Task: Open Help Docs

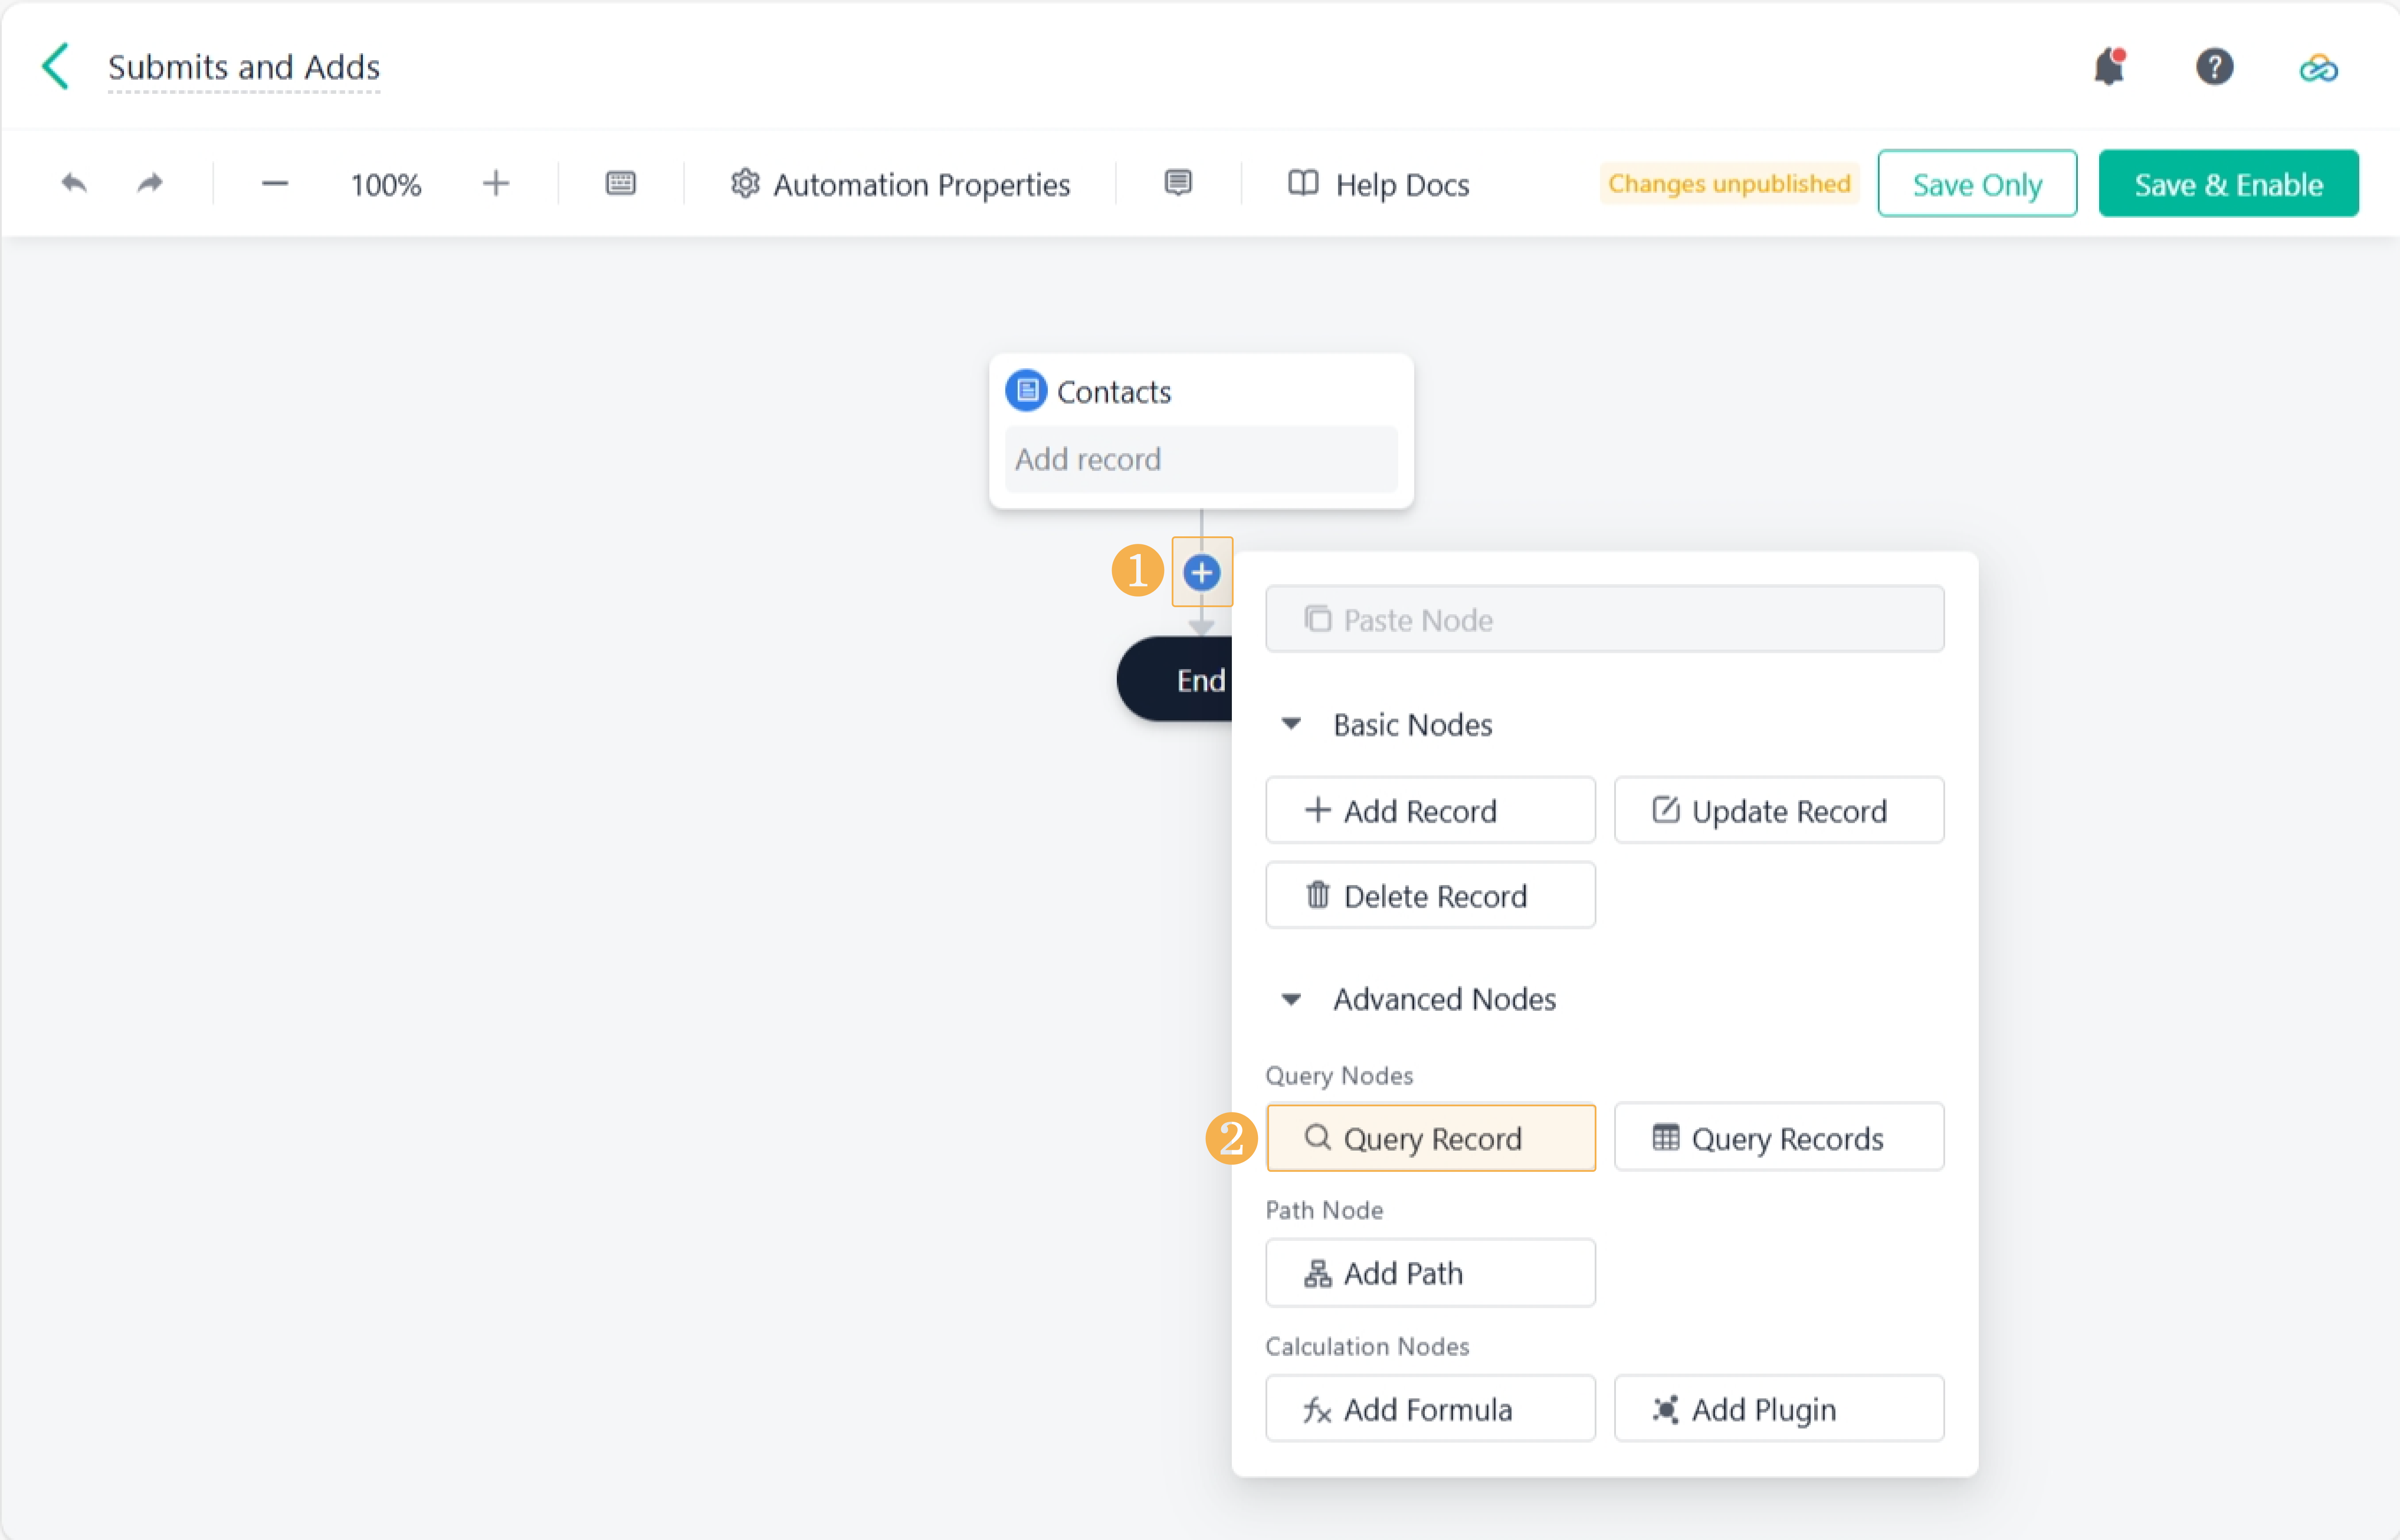Action: pos(1378,184)
